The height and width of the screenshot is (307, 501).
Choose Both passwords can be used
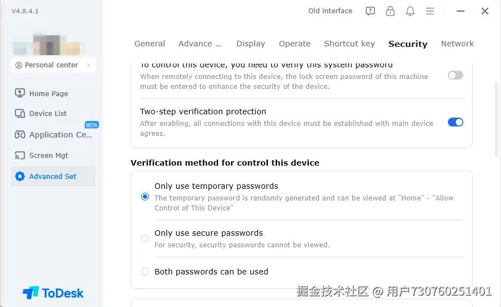tap(145, 272)
